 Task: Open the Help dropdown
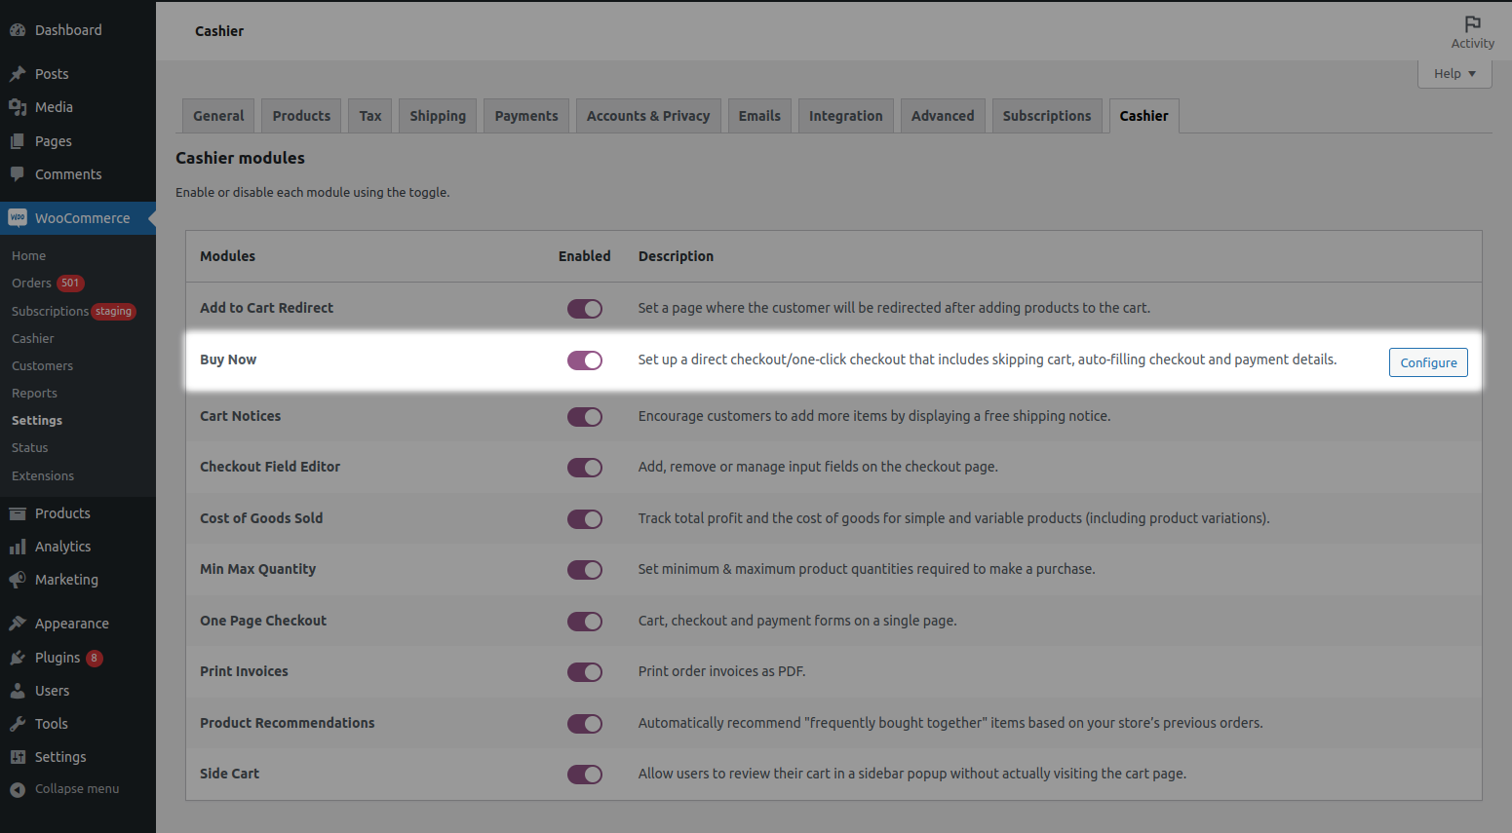(x=1453, y=72)
